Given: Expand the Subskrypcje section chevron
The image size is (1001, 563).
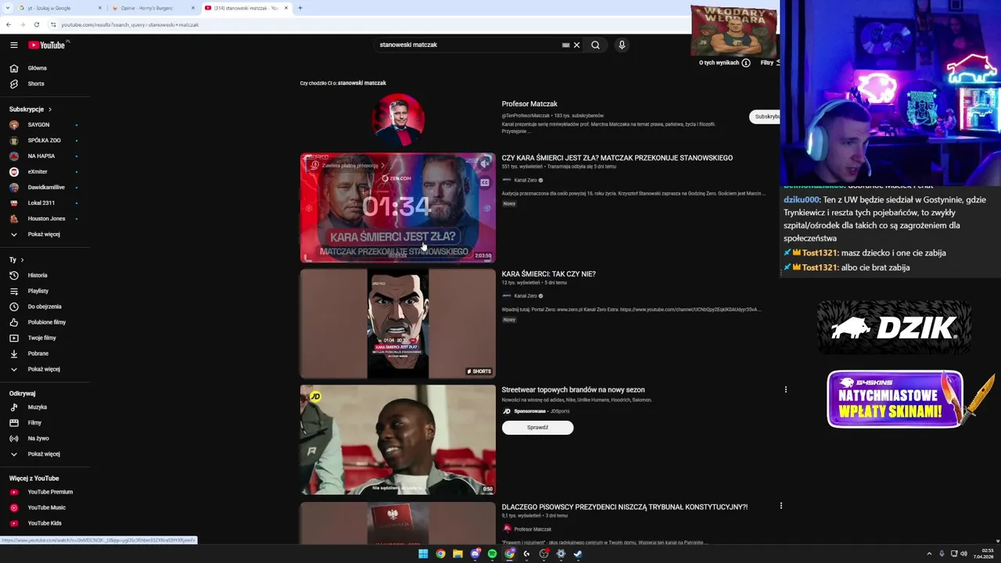Looking at the screenshot, I should pyautogui.click(x=50, y=109).
